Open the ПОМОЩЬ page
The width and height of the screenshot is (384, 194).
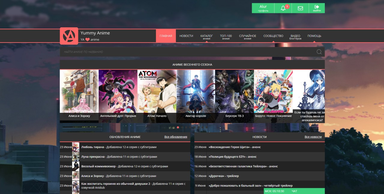coord(315,36)
